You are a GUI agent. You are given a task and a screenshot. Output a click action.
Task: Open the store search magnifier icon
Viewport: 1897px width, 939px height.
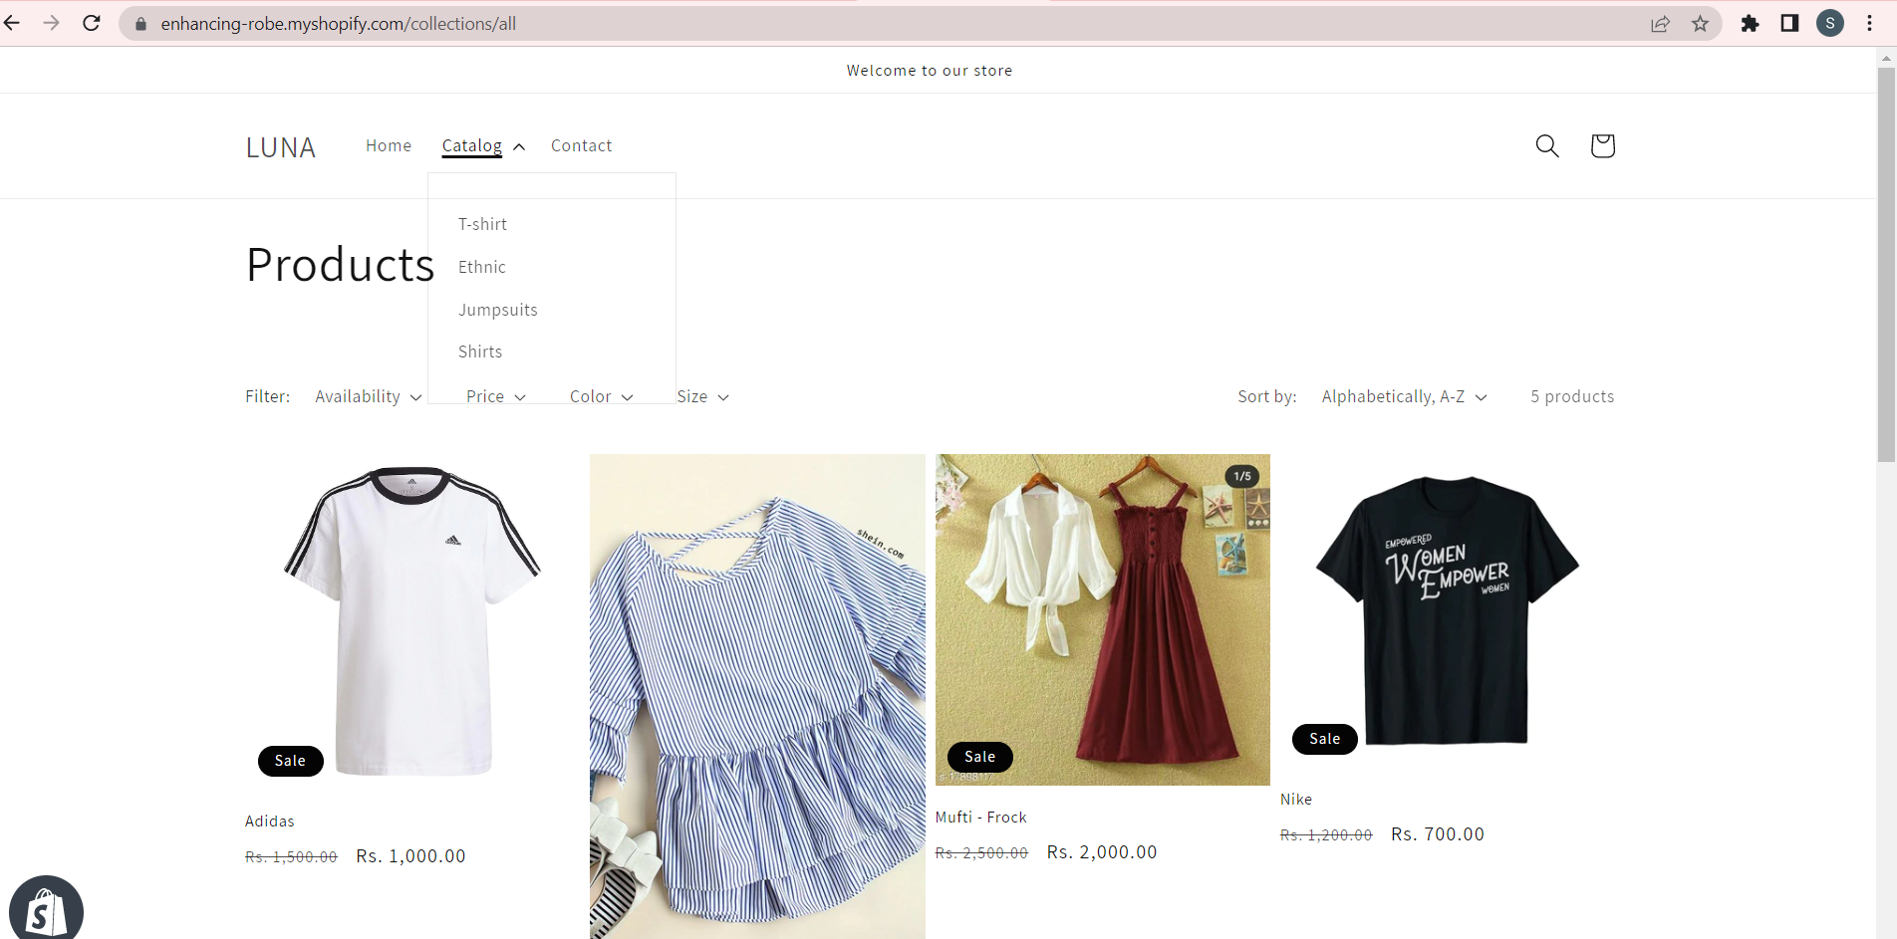pyautogui.click(x=1547, y=146)
